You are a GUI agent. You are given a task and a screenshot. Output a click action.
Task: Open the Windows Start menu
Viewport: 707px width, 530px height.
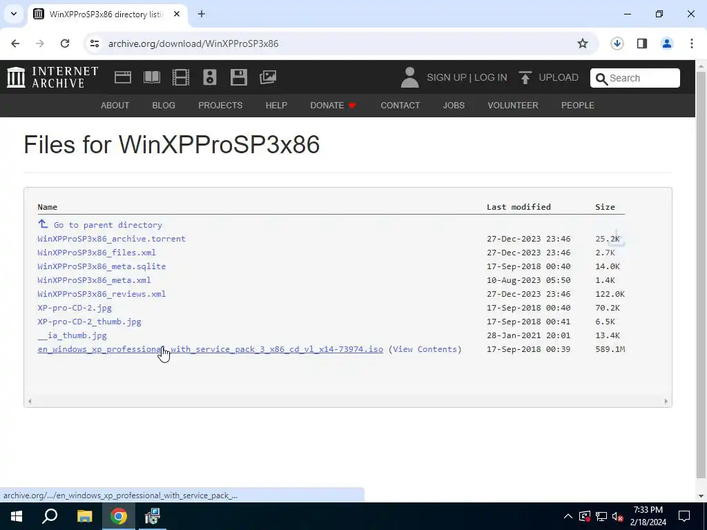17,516
